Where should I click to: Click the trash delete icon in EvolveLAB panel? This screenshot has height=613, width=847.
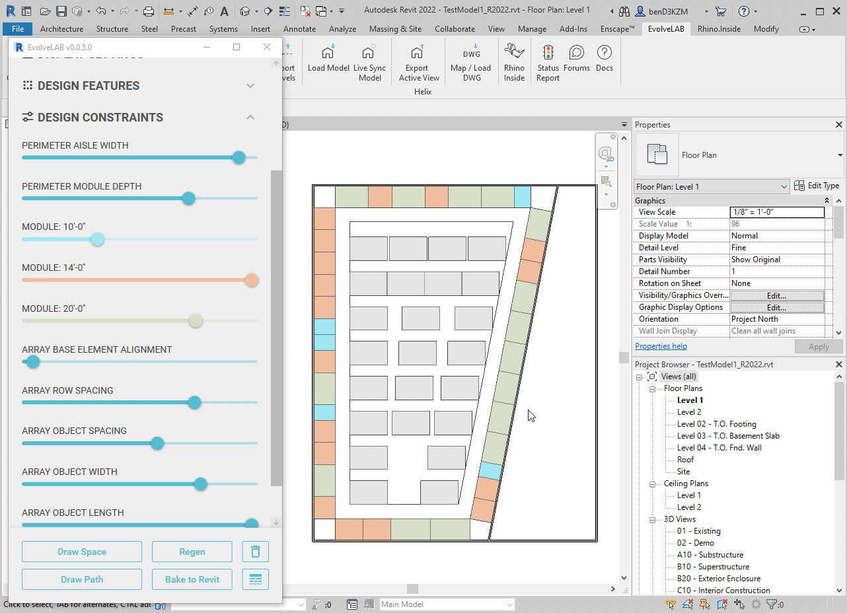click(256, 552)
